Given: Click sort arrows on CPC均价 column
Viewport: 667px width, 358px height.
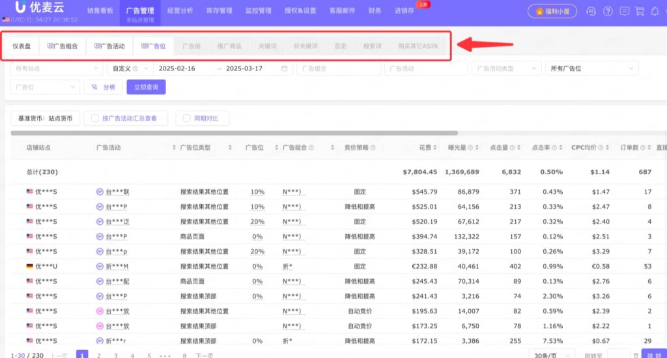Looking at the screenshot, I should tap(607, 148).
